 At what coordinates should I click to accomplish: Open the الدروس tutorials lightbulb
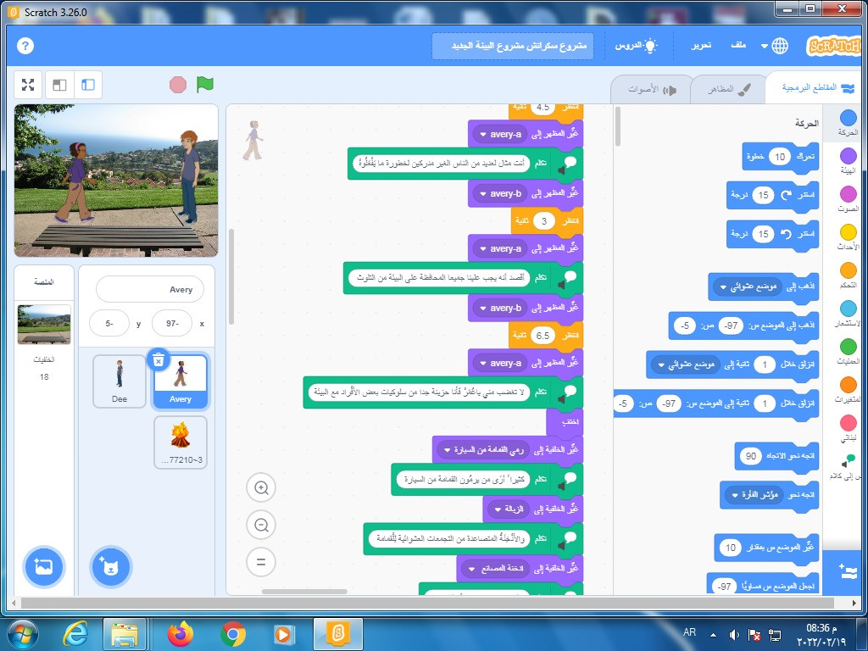point(636,46)
